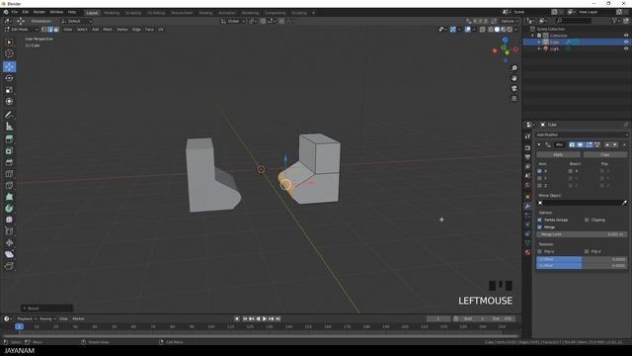Collapse the Mirror modifier panel arrow

tap(539, 145)
